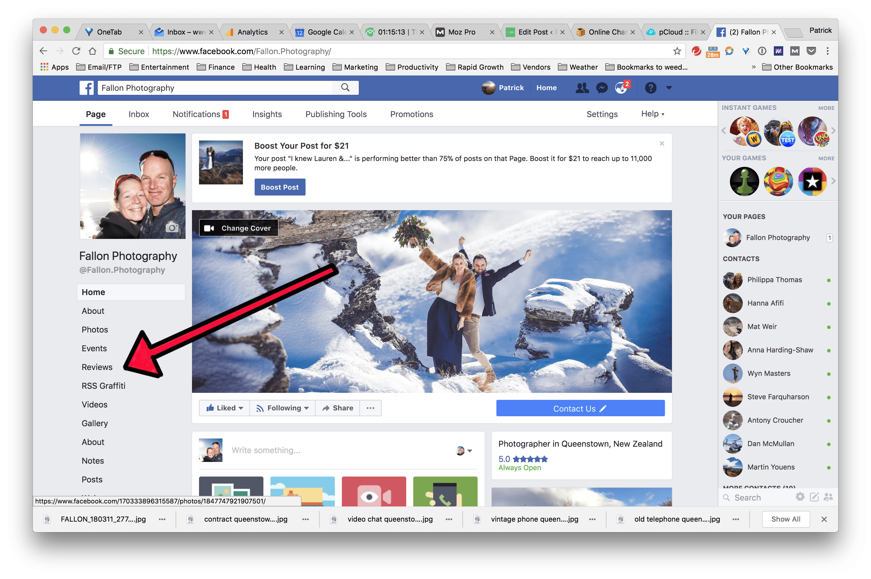Click the boosted post thumbnail image
Screen dimensions: 871x579
point(220,162)
